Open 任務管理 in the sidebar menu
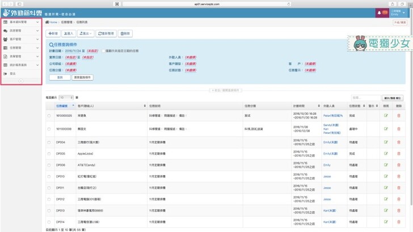The height and width of the screenshot is (232, 413). [x=21, y=48]
